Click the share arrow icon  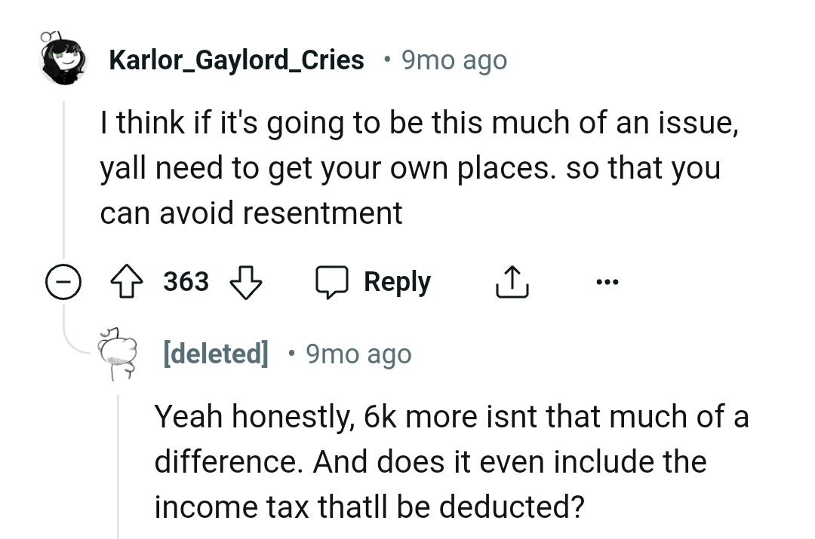click(511, 282)
